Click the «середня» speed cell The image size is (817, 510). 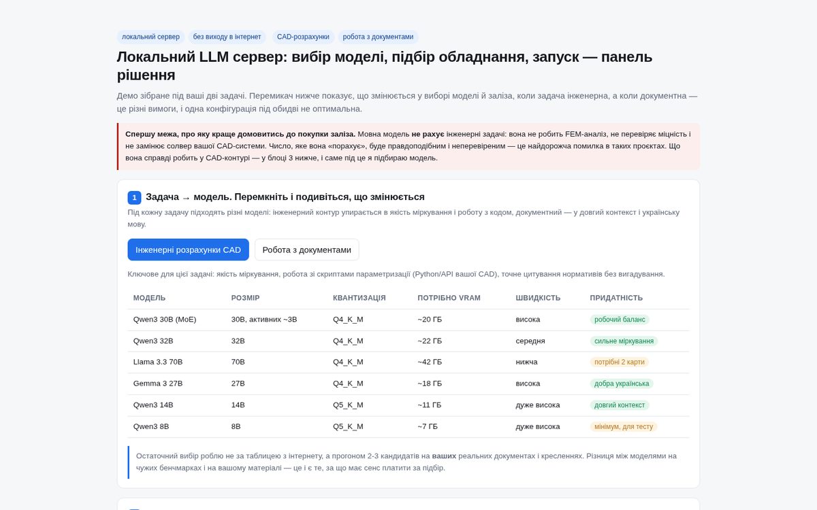(x=530, y=341)
